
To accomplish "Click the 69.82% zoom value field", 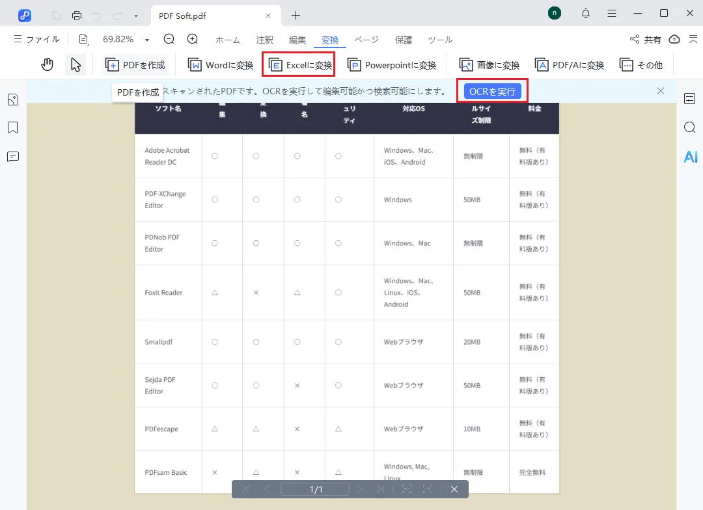I will pyautogui.click(x=118, y=40).
